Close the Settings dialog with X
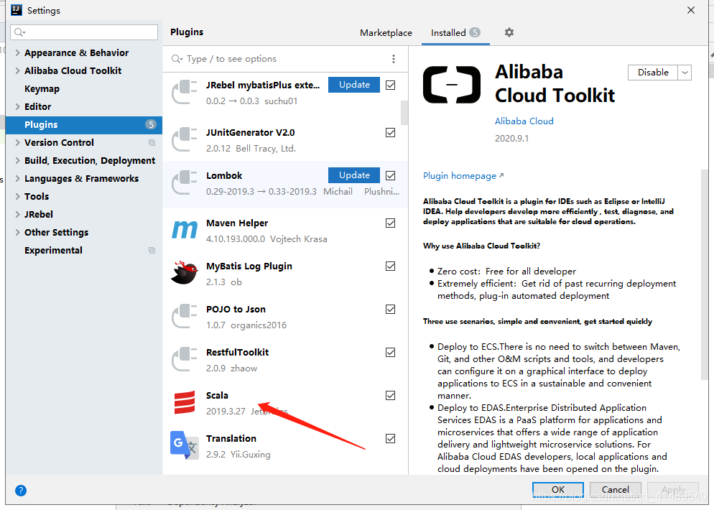Screen dimensions: 714x510 click(691, 10)
